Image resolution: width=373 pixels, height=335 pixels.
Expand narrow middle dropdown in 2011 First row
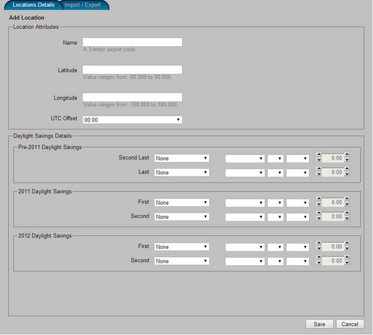(275, 203)
